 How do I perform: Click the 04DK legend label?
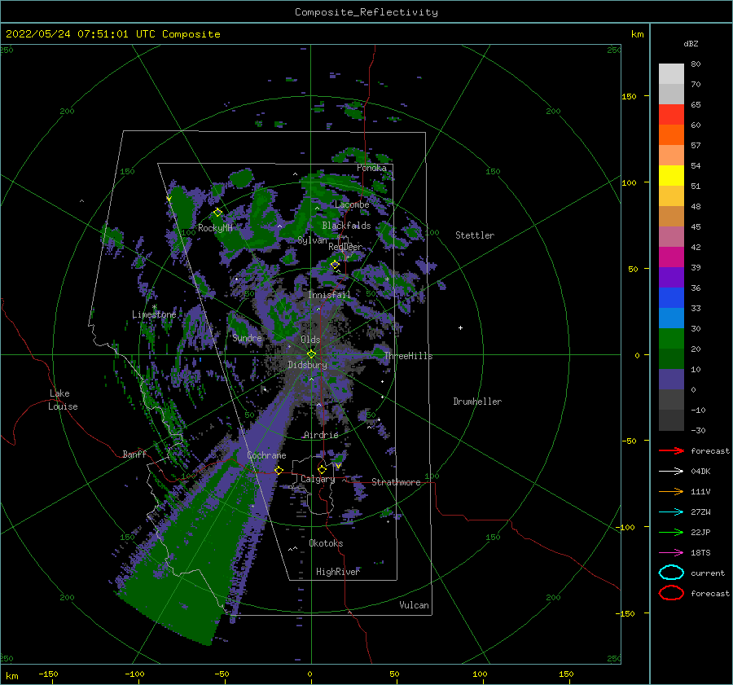pos(700,472)
